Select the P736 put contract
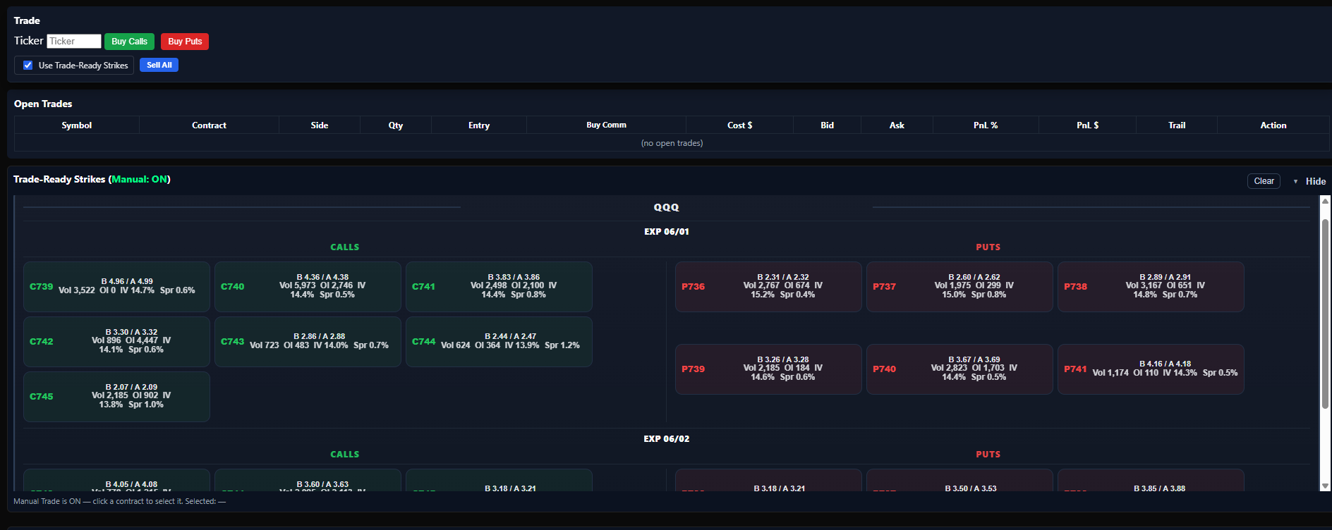 tap(768, 287)
